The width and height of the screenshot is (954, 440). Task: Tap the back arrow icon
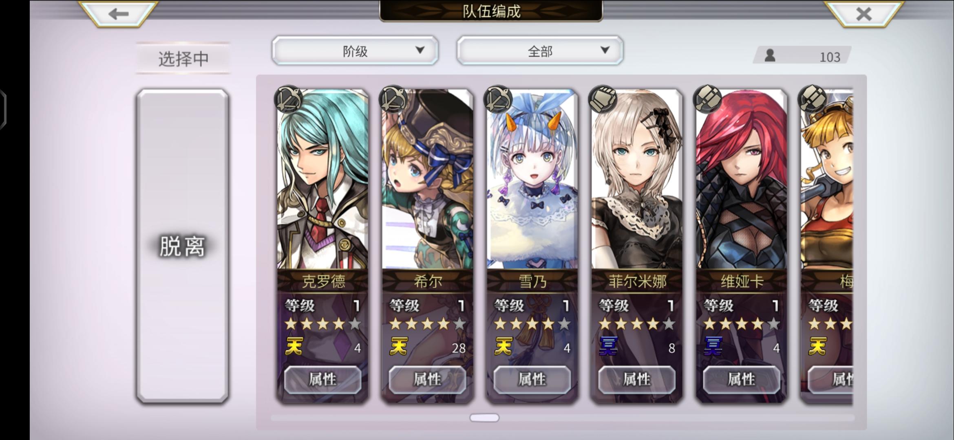coord(119,14)
